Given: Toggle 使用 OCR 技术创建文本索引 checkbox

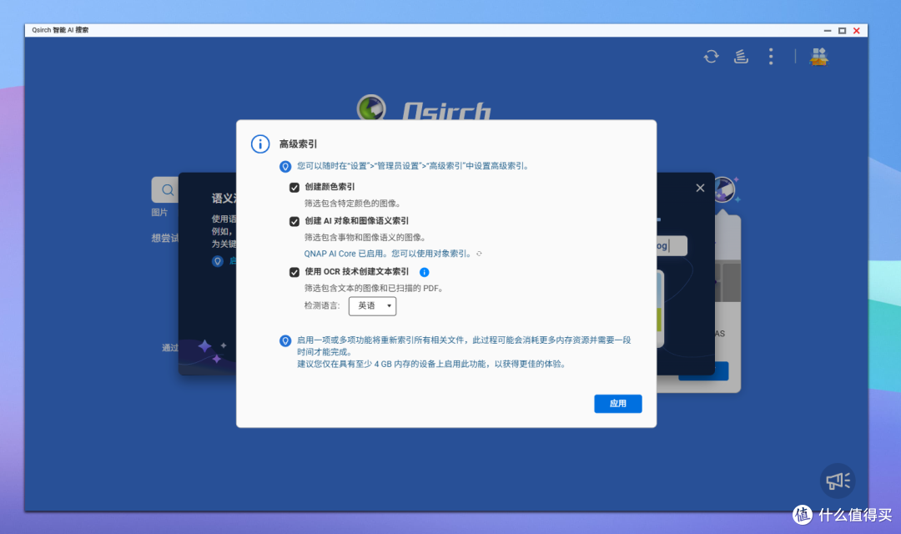Looking at the screenshot, I should [x=294, y=273].
